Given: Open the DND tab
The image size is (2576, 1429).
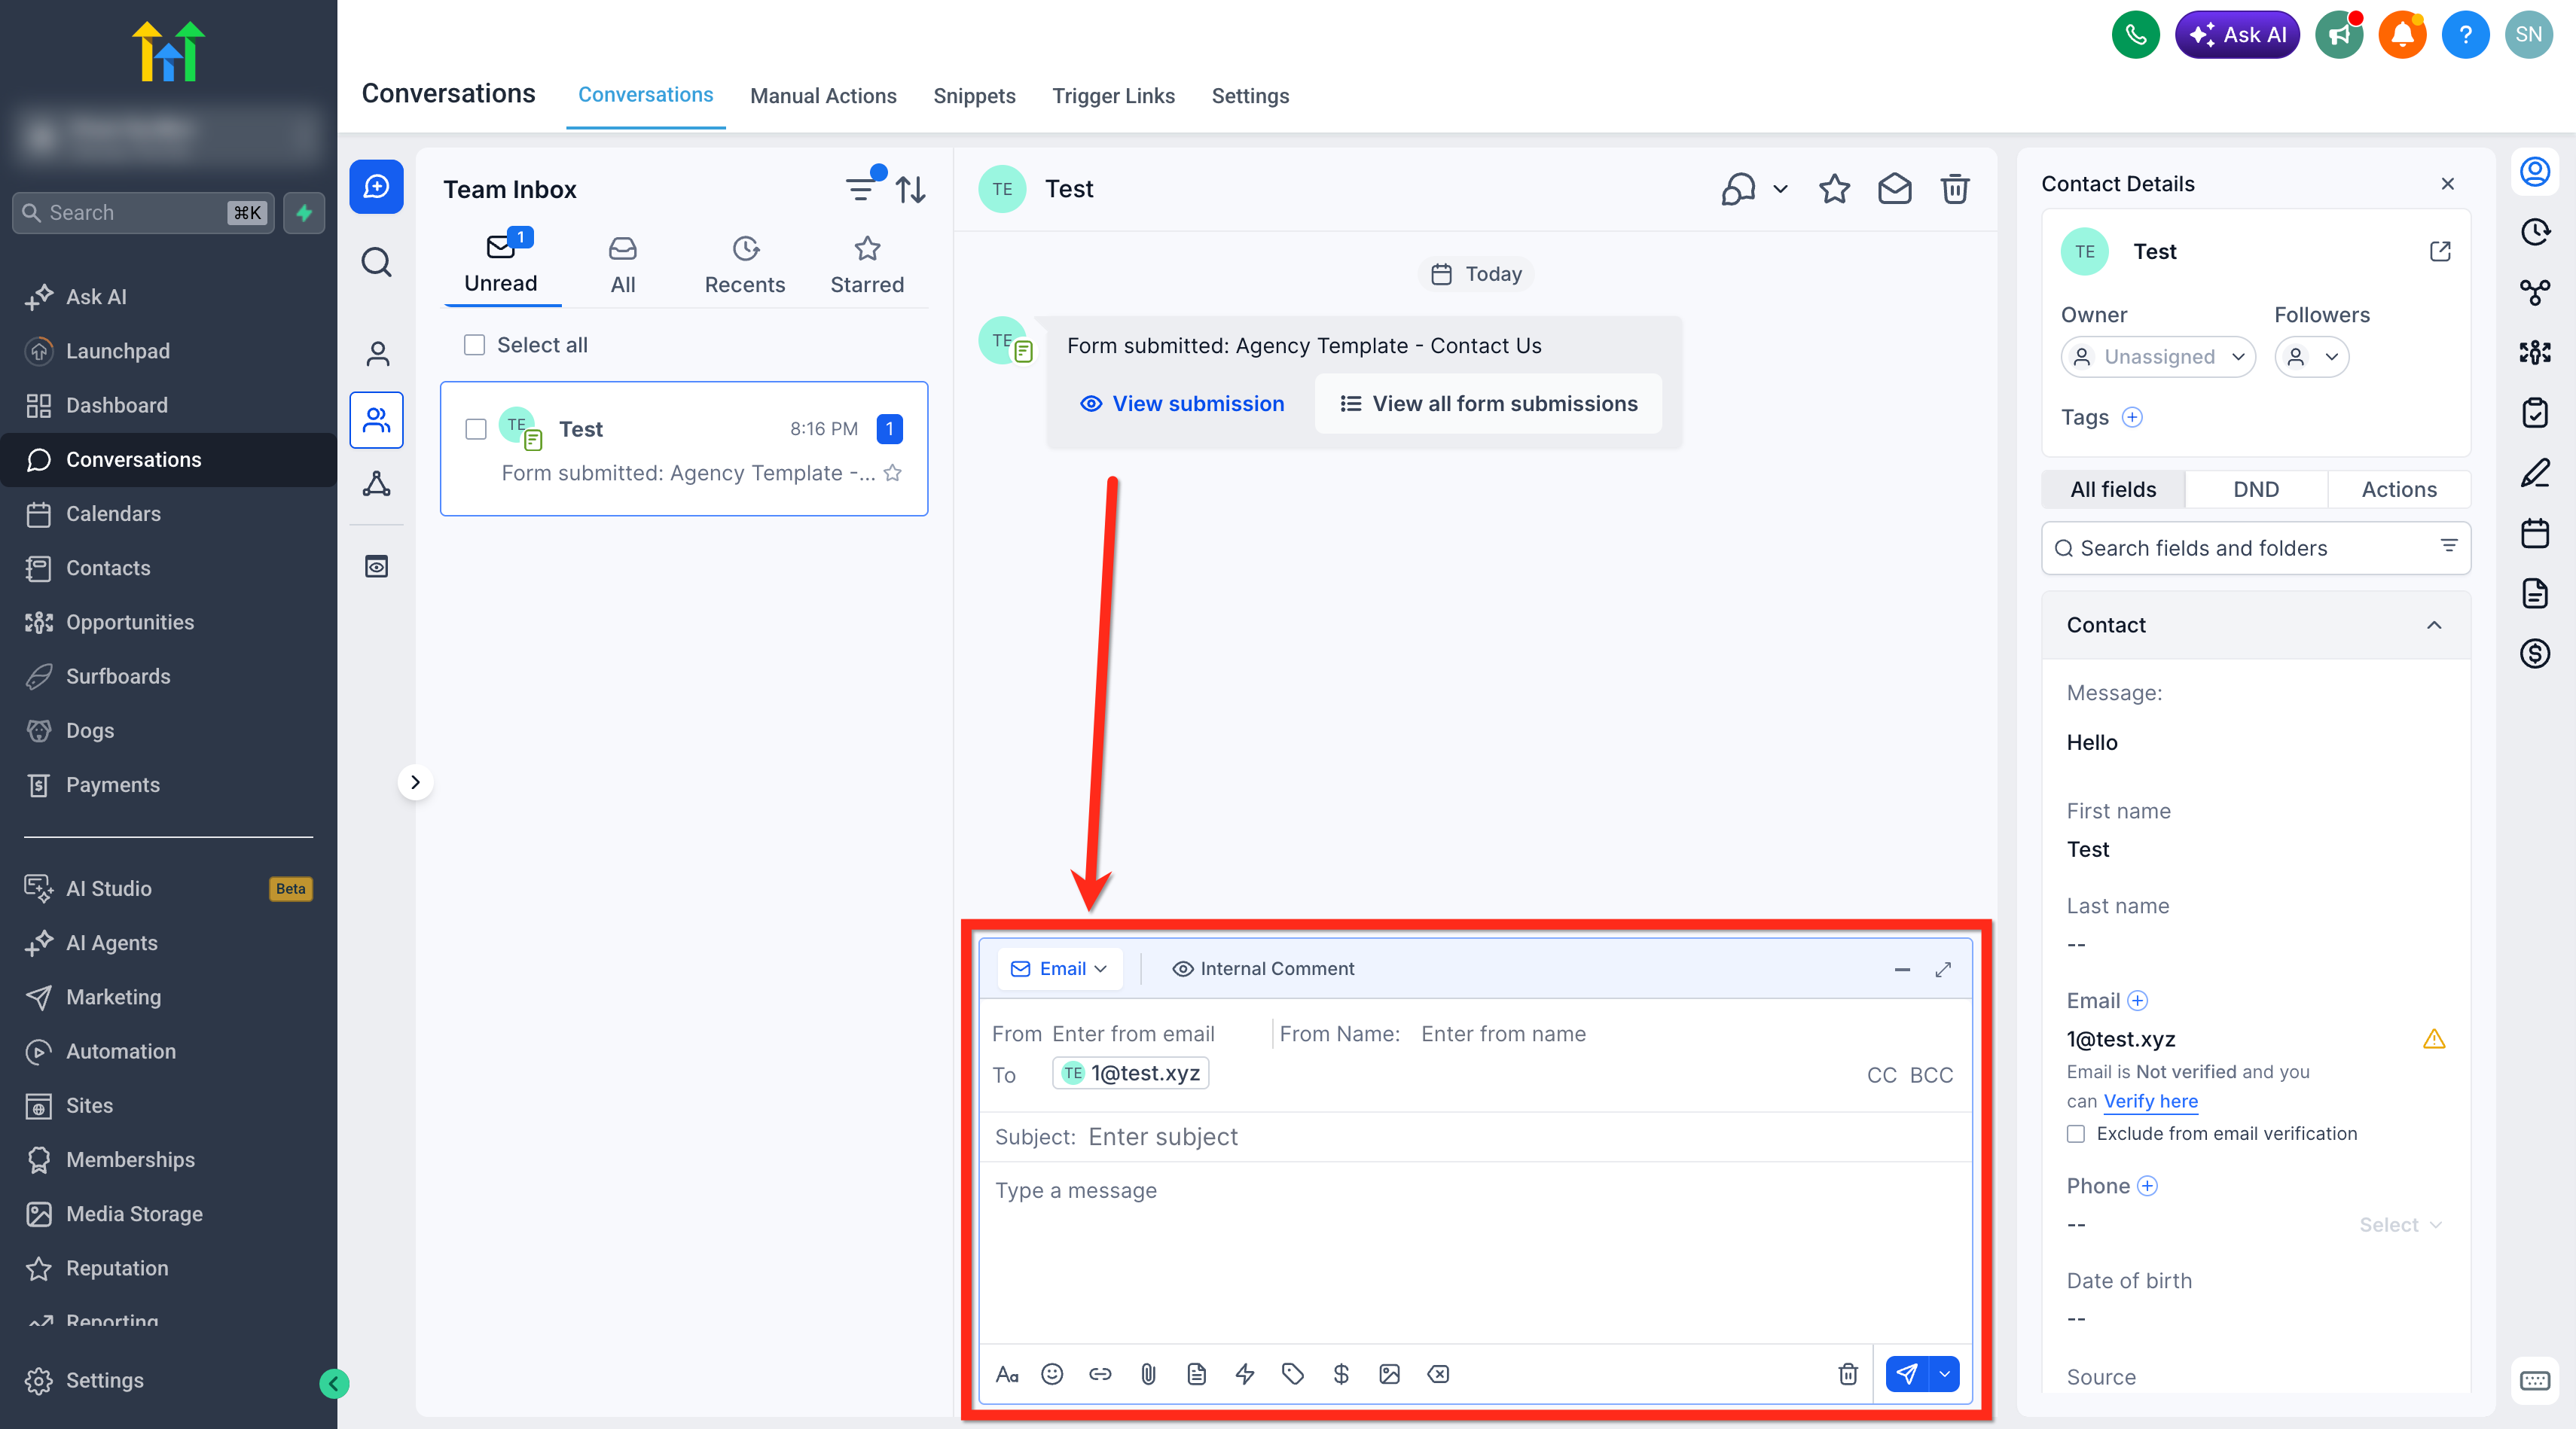Looking at the screenshot, I should (x=2255, y=489).
